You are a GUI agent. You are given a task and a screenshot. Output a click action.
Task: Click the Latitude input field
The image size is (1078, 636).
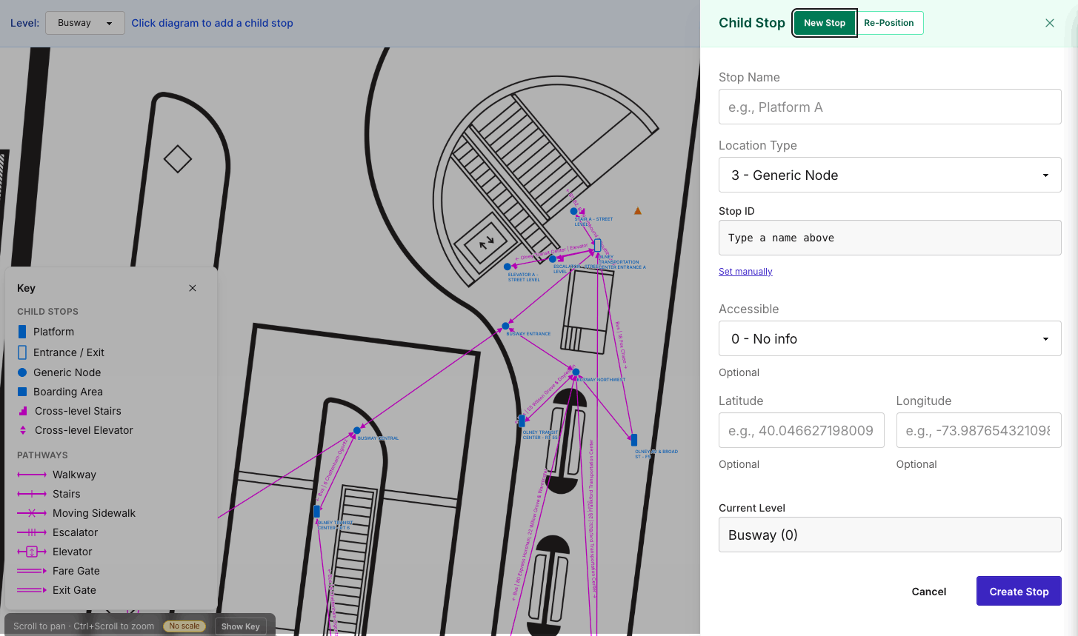coord(802,430)
